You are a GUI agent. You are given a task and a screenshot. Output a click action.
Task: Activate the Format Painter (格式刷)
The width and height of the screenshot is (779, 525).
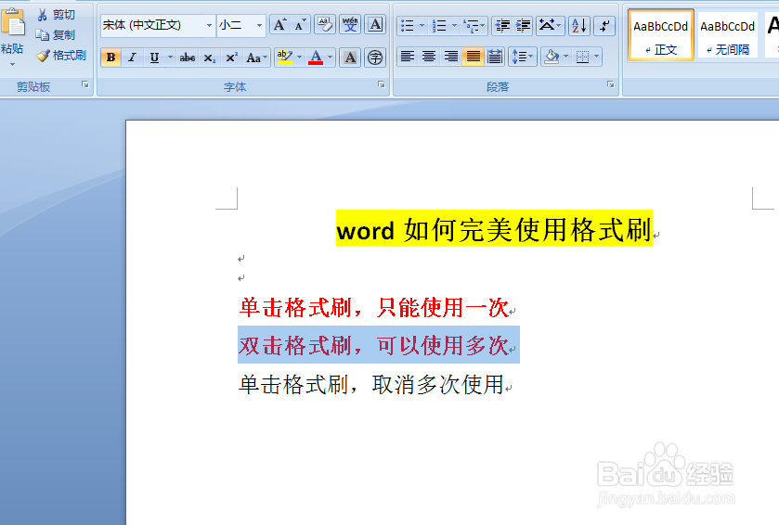pyautogui.click(x=61, y=55)
